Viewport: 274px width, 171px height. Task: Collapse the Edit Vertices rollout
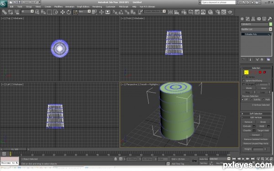(x=256, y=118)
